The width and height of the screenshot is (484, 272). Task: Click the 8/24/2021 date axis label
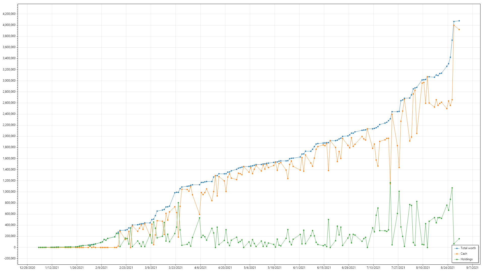pos(447,268)
